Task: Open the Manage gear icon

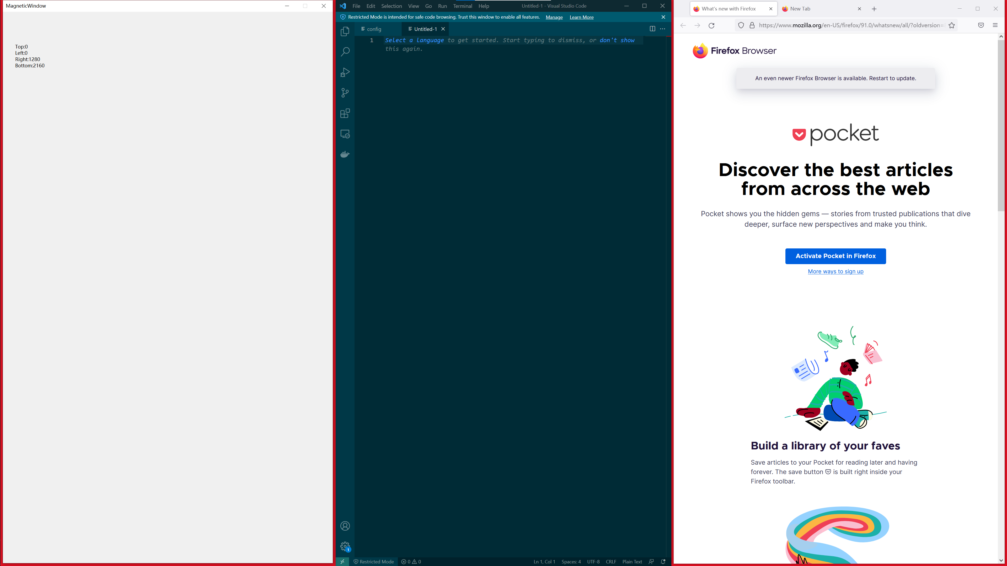Action: coord(345,546)
